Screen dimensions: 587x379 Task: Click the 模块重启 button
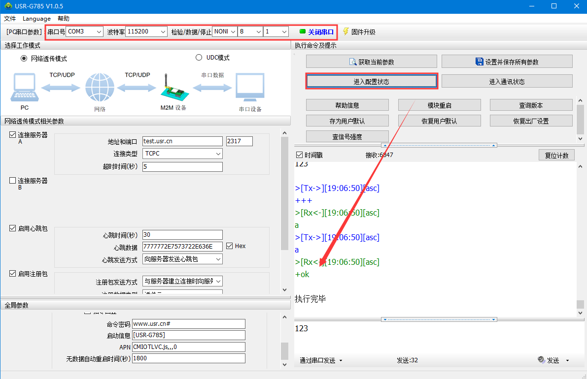(439, 105)
